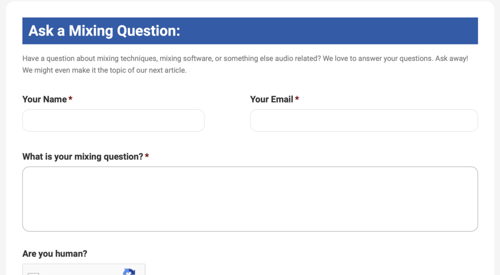The width and height of the screenshot is (500, 275).
Task: Click inside the mixing question text area
Action: point(250,199)
